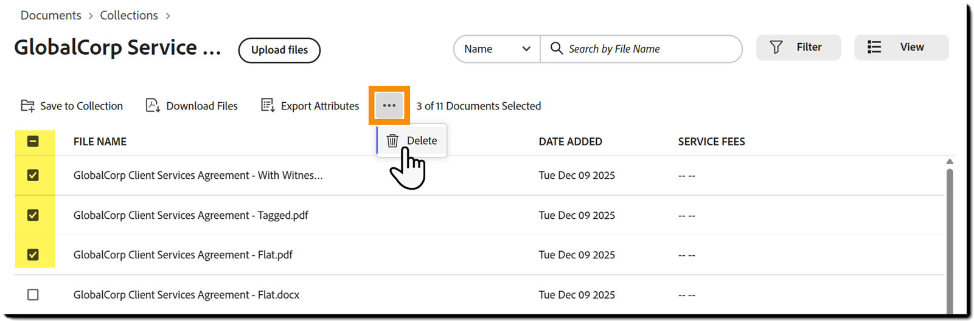Click date added of Flat.docx row
Image resolution: width=974 pixels, height=321 pixels.
(577, 295)
